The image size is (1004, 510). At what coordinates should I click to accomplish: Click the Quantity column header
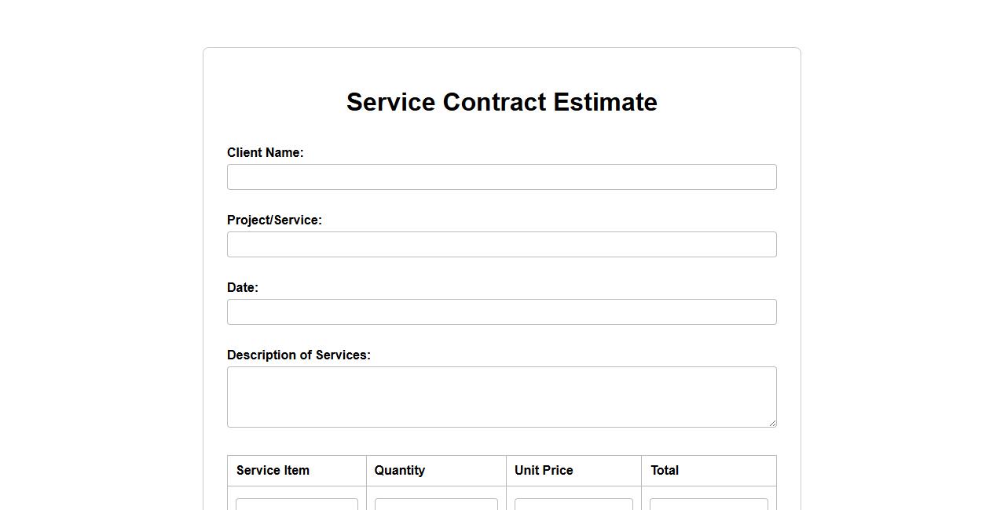click(399, 471)
